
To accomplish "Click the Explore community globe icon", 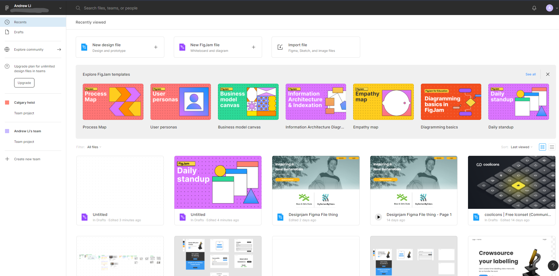I will (x=7, y=49).
